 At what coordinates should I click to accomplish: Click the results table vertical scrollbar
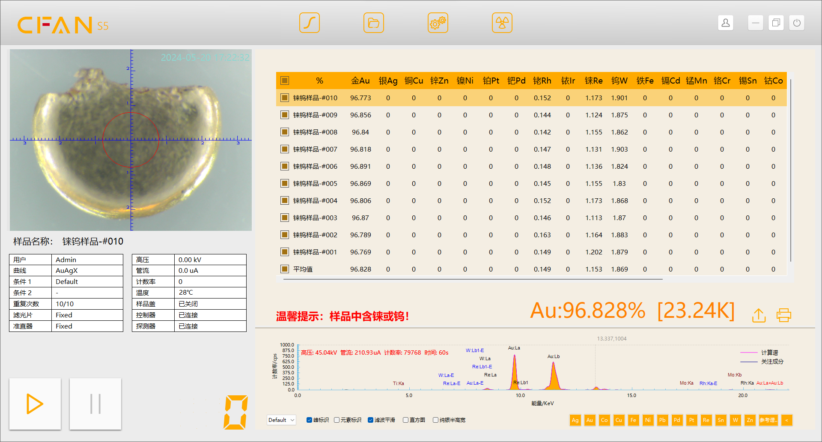[790, 170]
